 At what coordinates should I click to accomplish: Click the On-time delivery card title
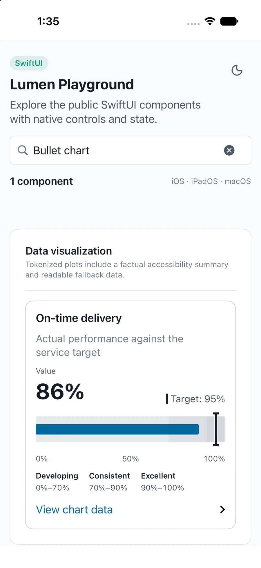click(79, 318)
